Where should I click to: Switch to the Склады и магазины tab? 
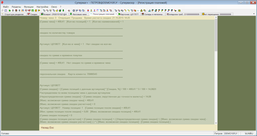click(x=153, y=14)
